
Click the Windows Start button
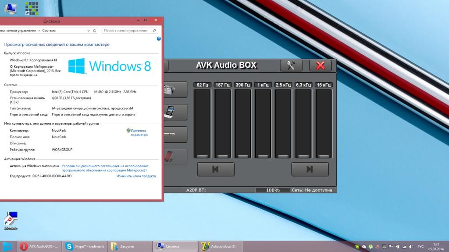[x=7, y=246]
